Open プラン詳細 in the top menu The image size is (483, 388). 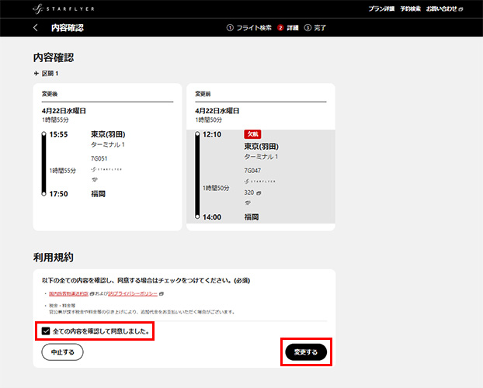[x=381, y=9]
